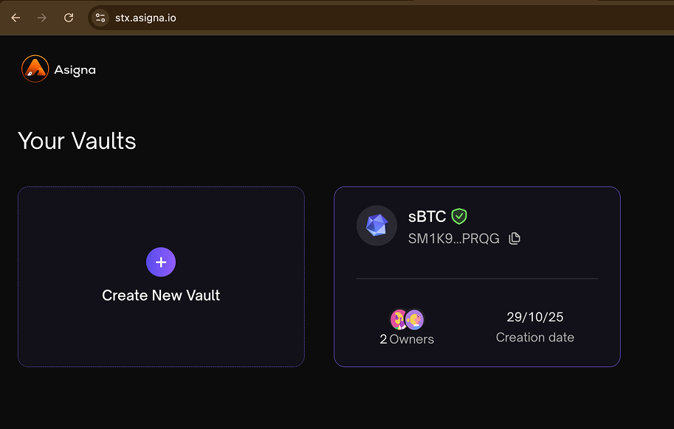
Task: Click the Creation date label
Action: (x=534, y=338)
